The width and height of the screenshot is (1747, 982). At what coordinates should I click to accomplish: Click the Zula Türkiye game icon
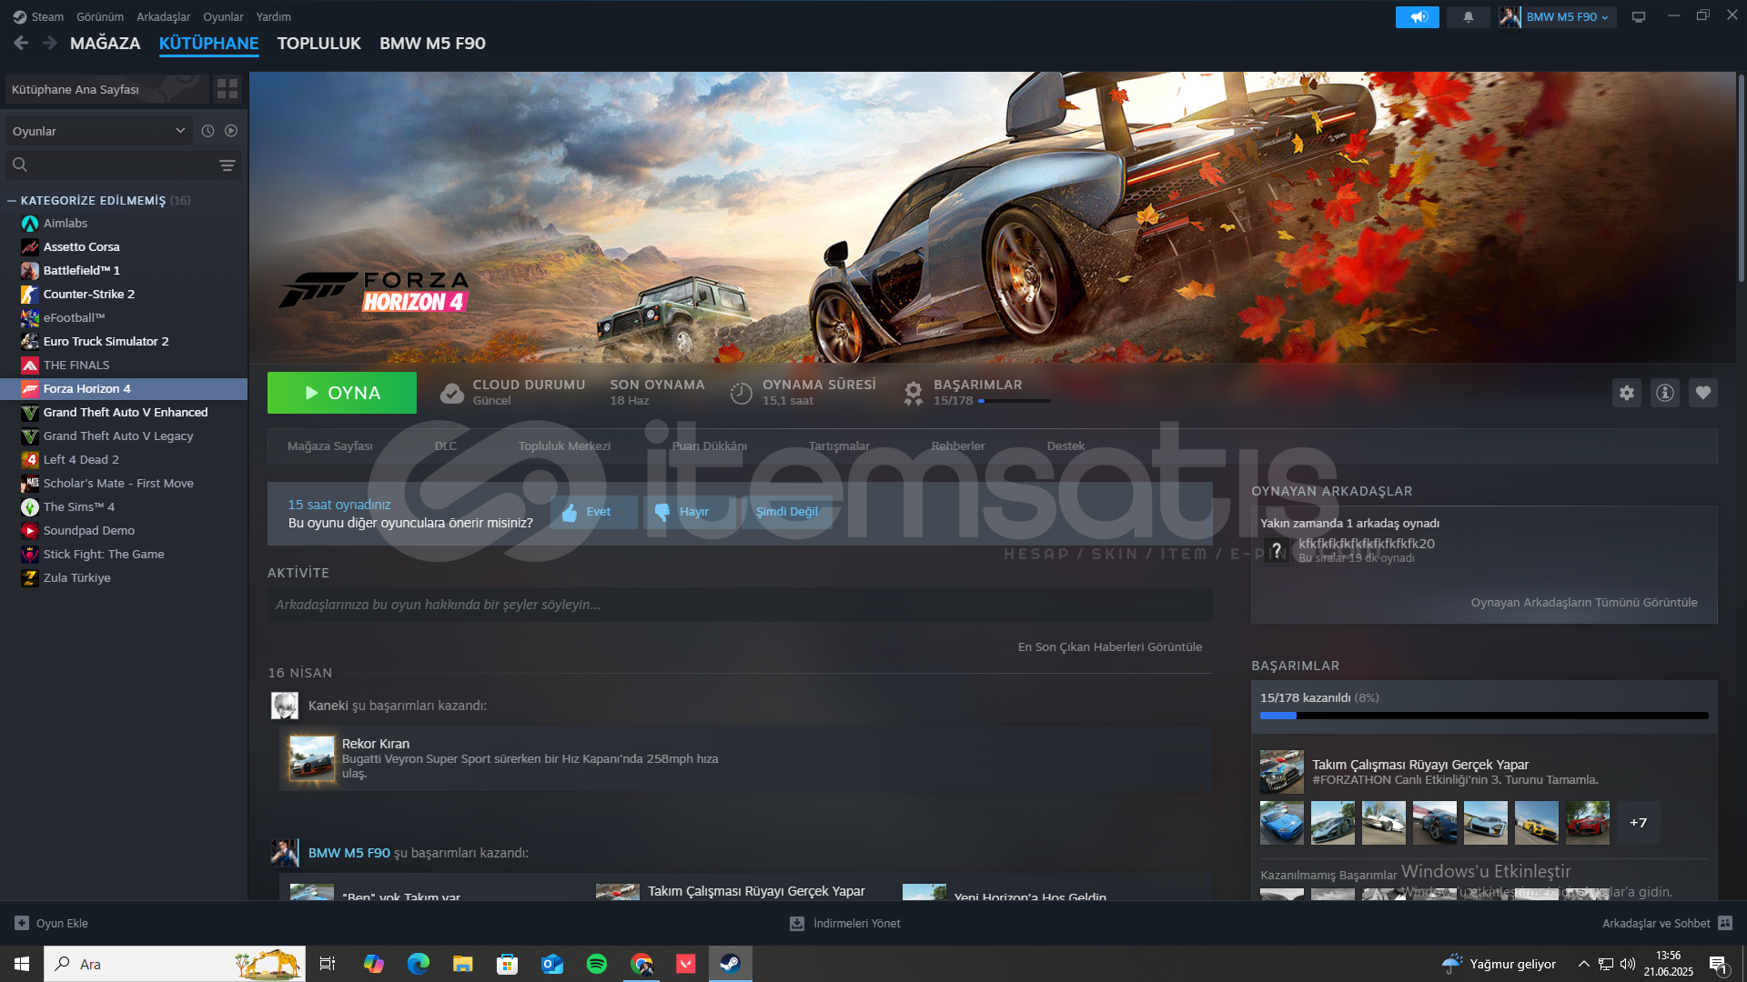(30, 578)
